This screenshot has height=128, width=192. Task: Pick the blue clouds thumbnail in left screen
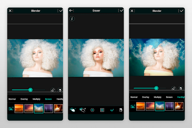pyautogui.click(x=39, y=108)
